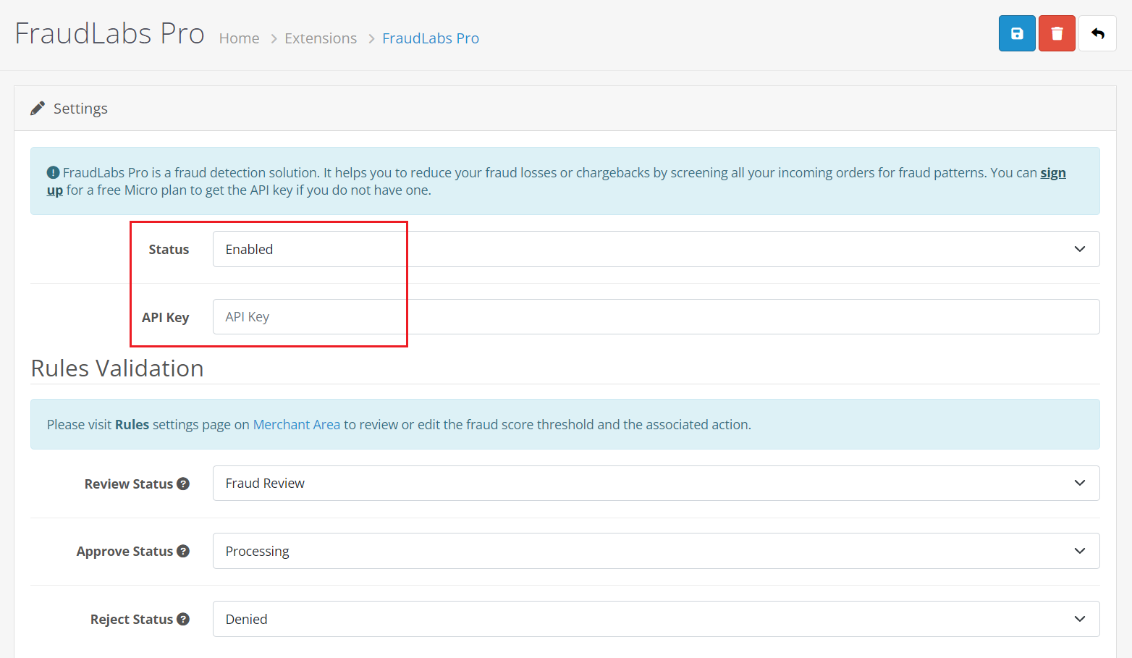The height and width of the screenshot is (658, 1132).
Task: Navigate to Home via the breadcrumb
Action: tap(239, 38)
